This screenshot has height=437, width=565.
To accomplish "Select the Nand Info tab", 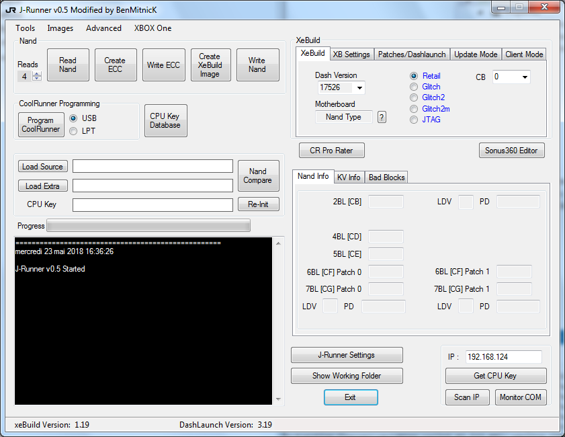I will point(313,176).
